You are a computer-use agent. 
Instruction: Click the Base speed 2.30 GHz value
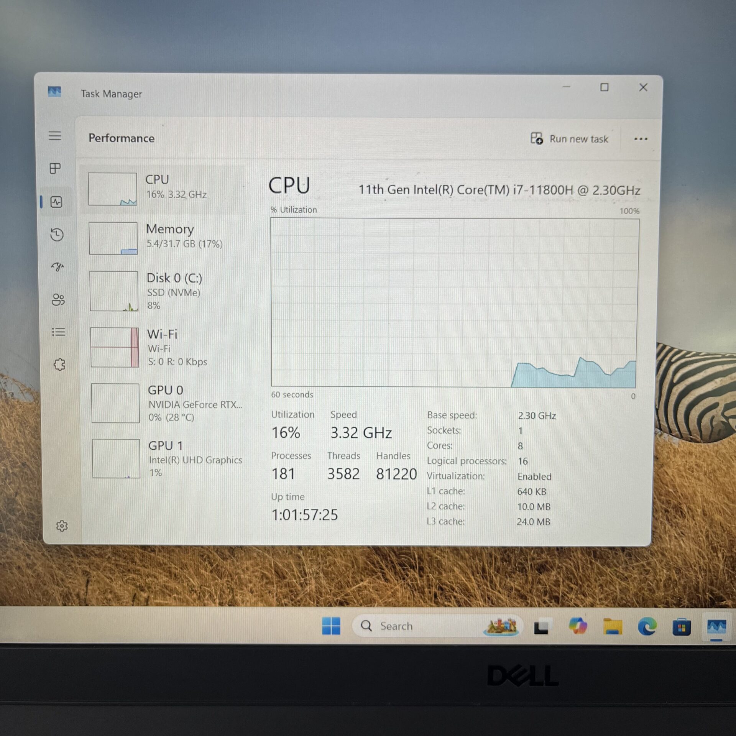pyautogui.click(x=537, y=416)
